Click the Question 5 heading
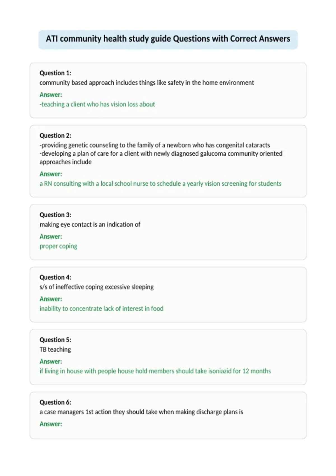Viewport: 336px width, 476px height. (x=55, y=340)
